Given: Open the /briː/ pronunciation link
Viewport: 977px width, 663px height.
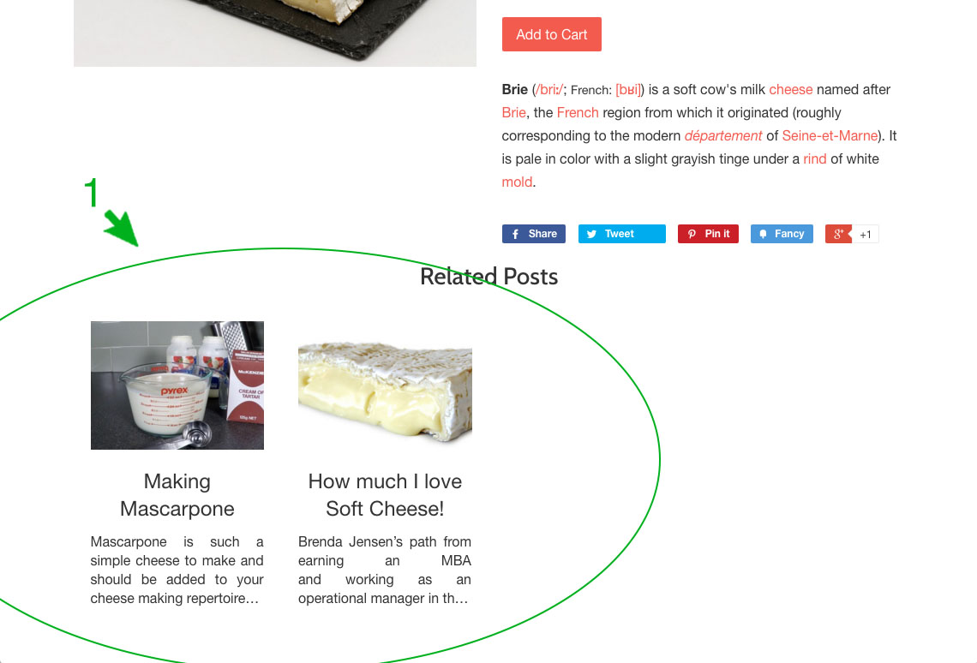Looking at the screenshot, I should [x=549, y=90].
